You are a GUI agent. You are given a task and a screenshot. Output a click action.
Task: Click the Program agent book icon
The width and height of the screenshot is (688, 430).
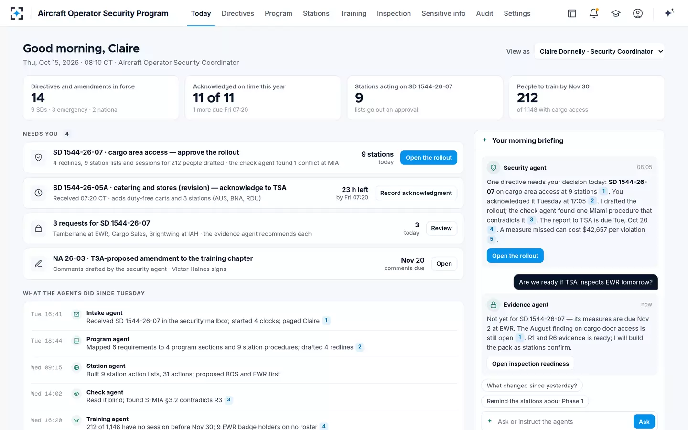76,341
